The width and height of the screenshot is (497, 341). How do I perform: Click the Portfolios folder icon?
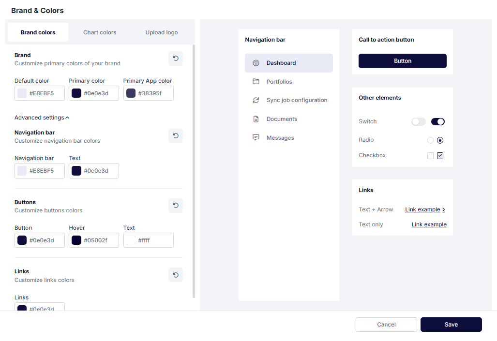[256, 82]
